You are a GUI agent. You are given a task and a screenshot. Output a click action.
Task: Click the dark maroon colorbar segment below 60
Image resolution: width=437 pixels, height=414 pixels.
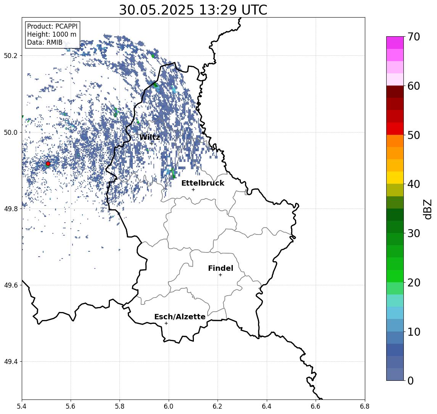click(395, 92)
